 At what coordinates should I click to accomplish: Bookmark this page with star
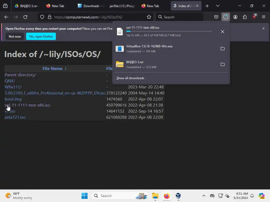tap(149, 17)
